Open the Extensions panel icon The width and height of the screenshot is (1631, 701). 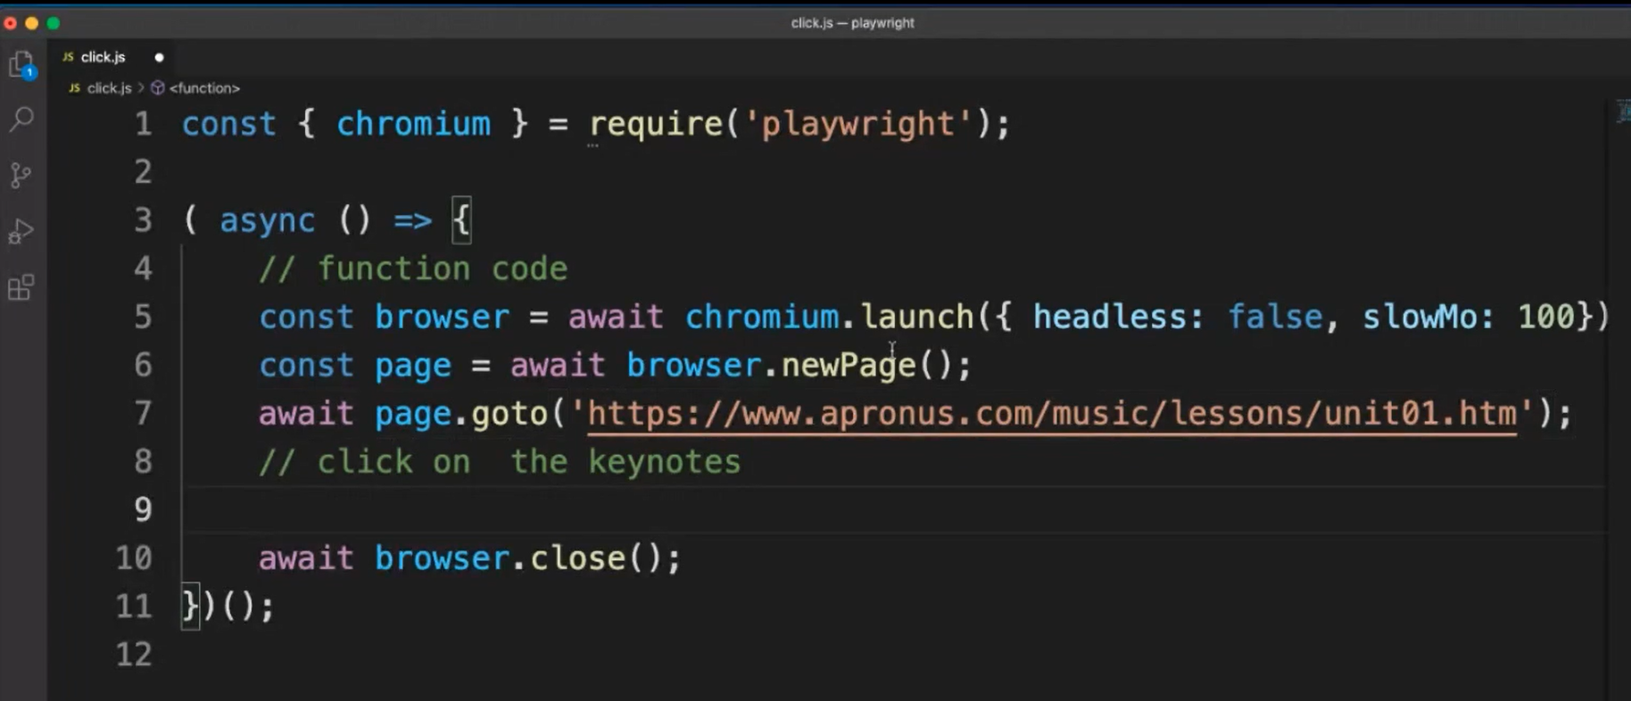21,287
